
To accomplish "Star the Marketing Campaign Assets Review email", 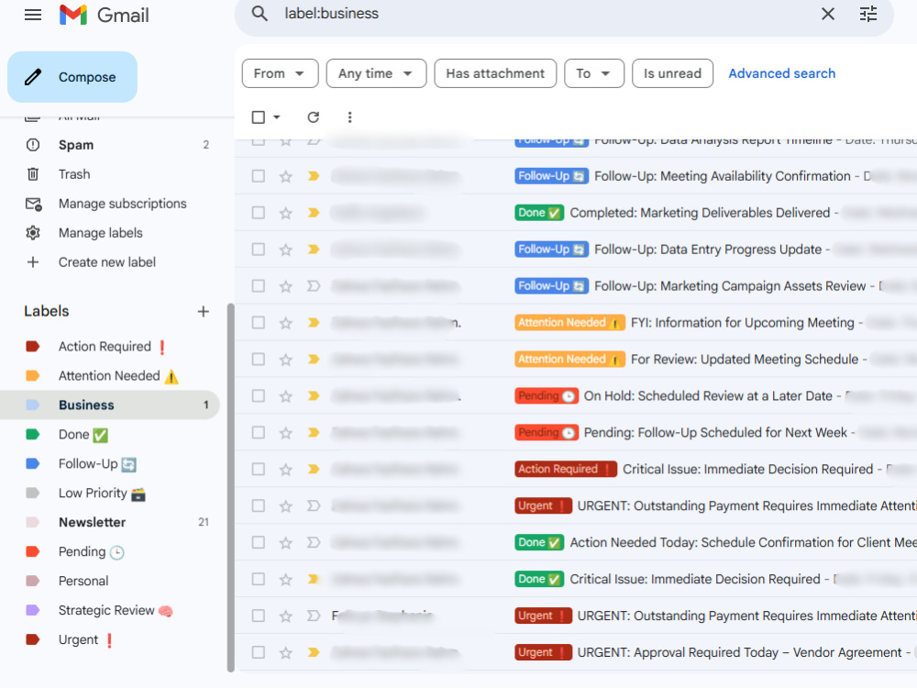I will [285, 286].
